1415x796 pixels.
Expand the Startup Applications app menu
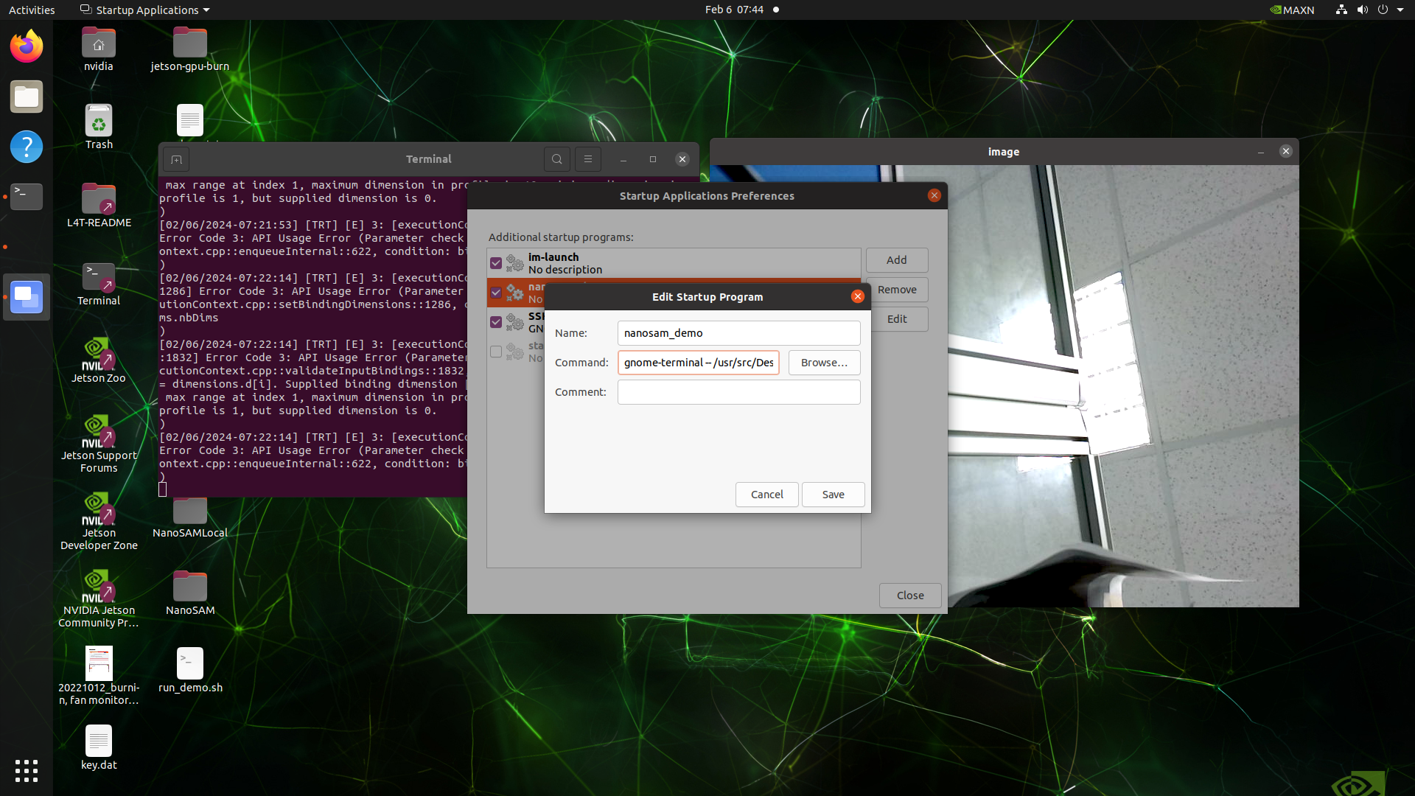(145, 10)
